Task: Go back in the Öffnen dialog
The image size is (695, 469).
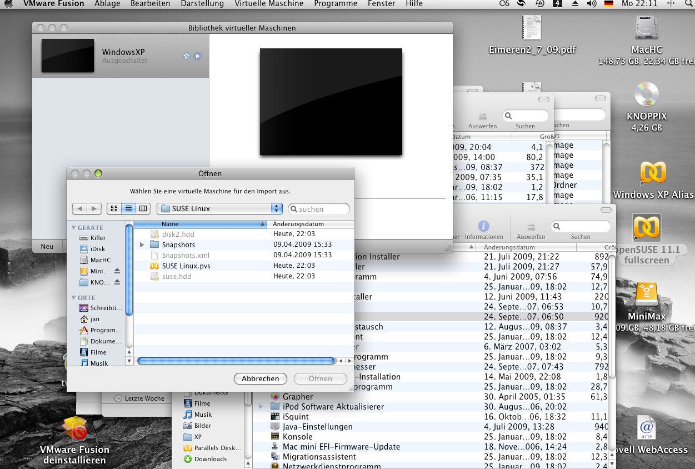Action: (80, 208)
